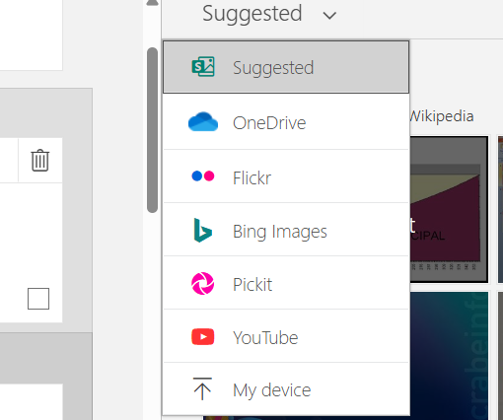Click the Pickit pink aperture icon
Screen dimensions: 503x420
pyautogui.click(x=203, y=284)
